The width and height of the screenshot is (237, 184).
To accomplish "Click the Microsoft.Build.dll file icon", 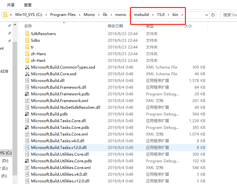I will click(27, 80).
